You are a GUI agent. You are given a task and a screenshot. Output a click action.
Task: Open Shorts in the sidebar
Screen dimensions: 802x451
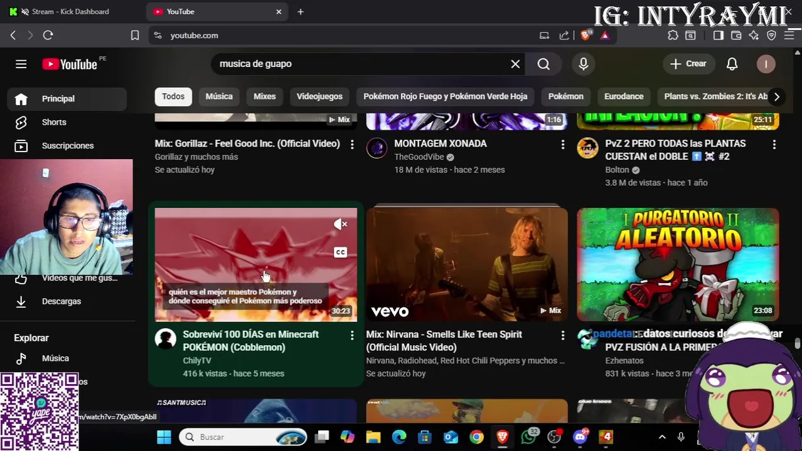point(67,122)
